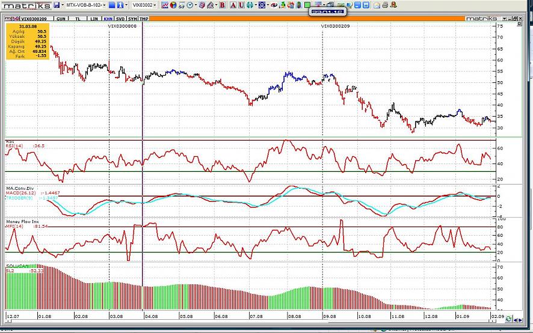Click the blue info 'i' toolbar icon
The width and height of the screenshot is (533, 333).
click(120, 5)
